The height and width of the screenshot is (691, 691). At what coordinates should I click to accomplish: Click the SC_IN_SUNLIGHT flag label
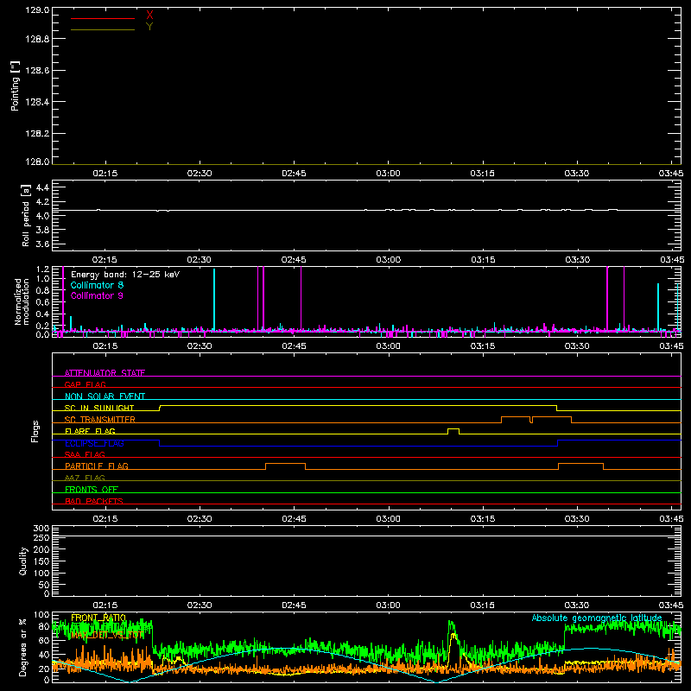point(99,408)
